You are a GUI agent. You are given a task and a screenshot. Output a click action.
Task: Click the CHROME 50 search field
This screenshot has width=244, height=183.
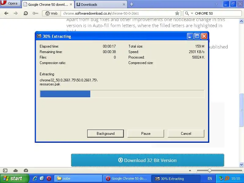pos(217,13)
